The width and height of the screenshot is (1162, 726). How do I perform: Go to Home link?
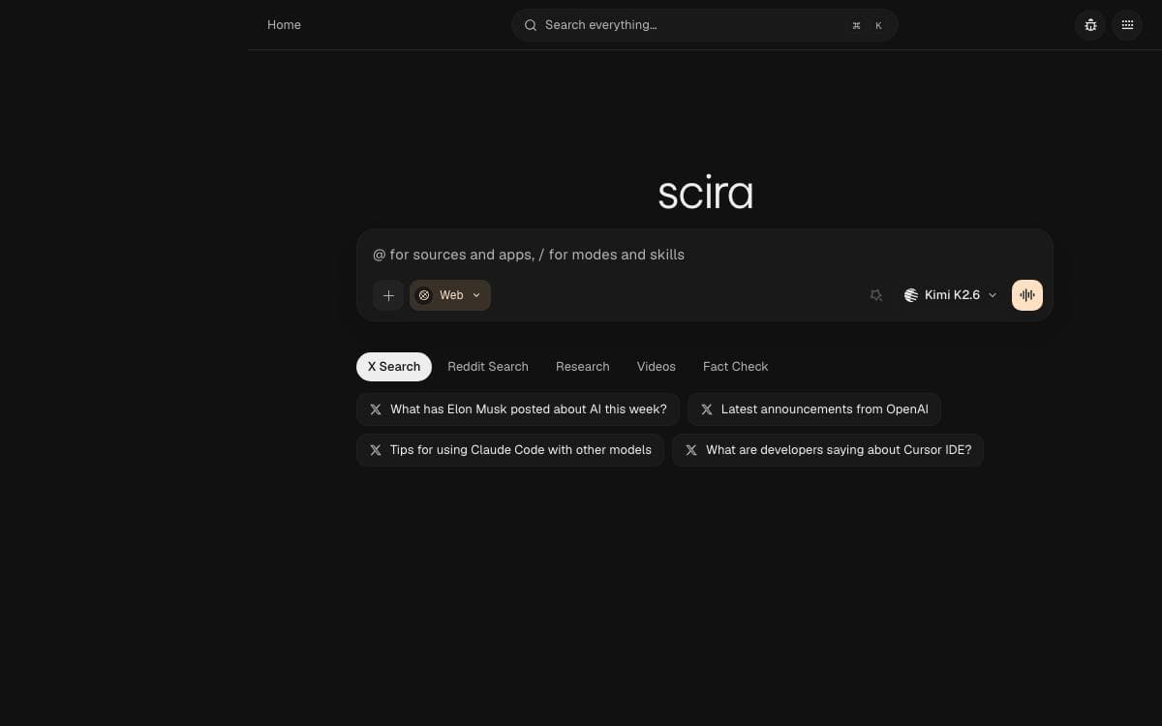pos(284,25)
